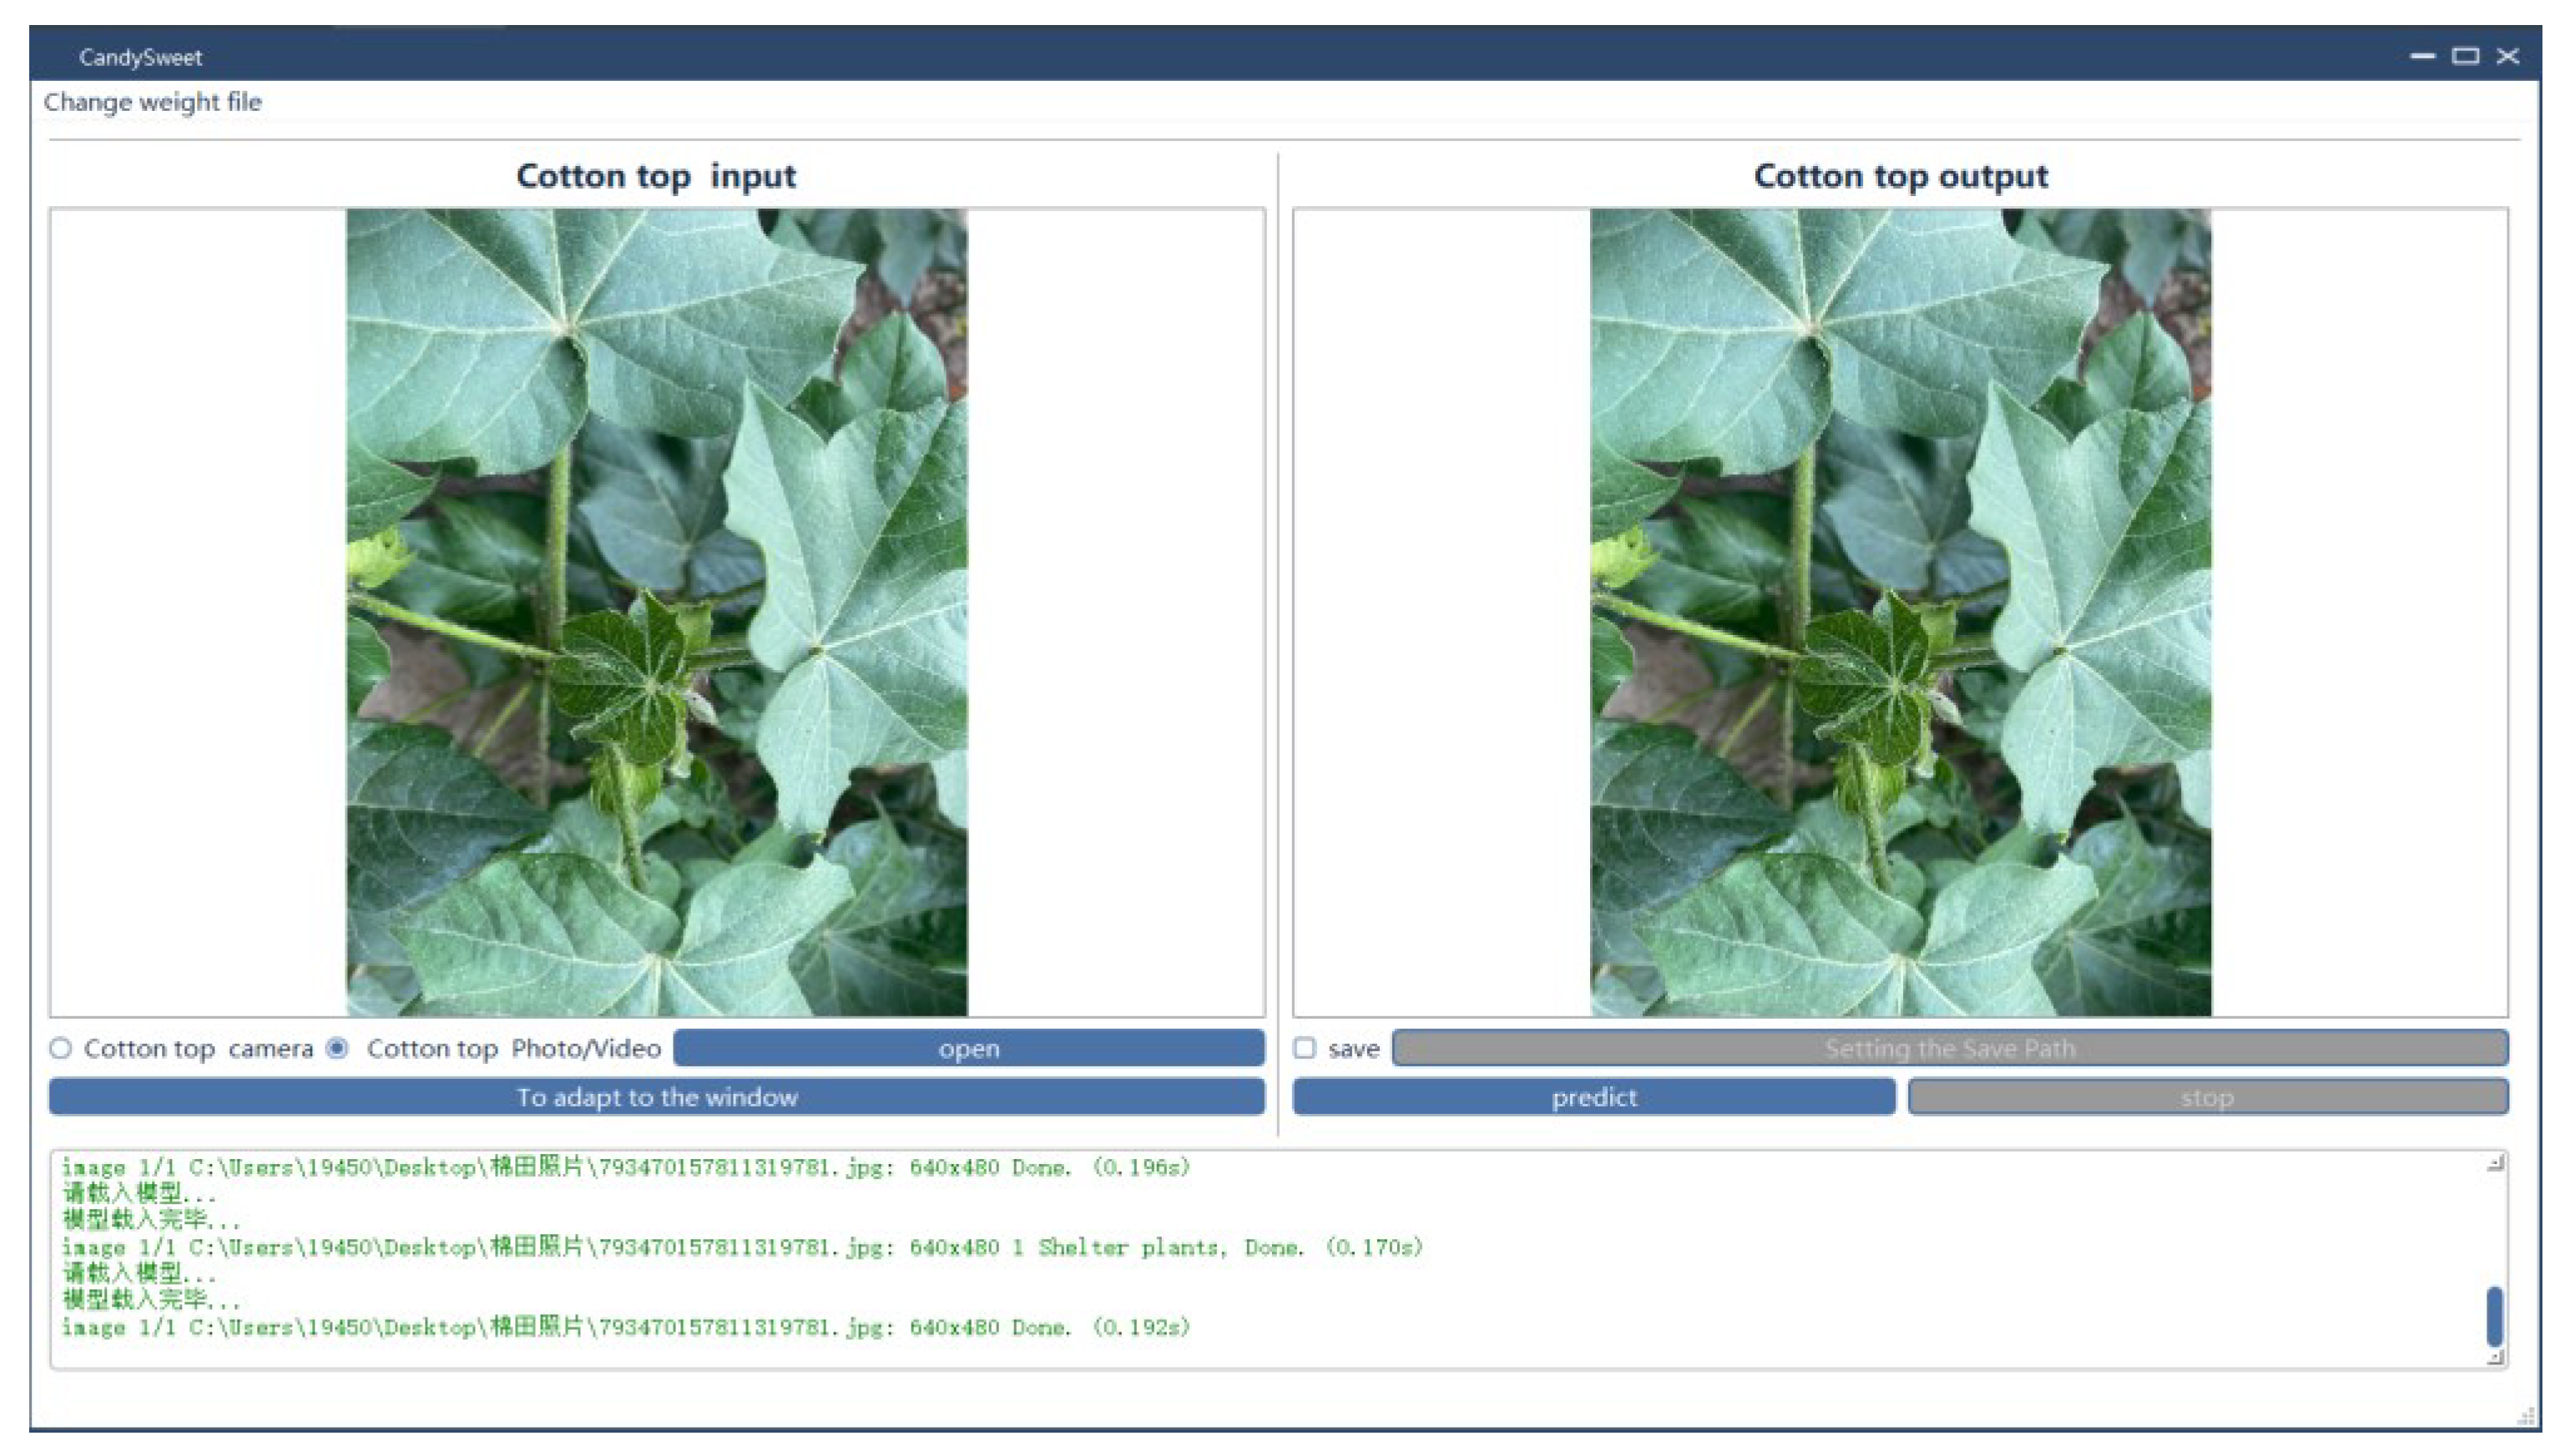Select Cotton top Photo/Video radio option
This screenshot has height=1456, width=2565.
click(x=338, y=1048)
